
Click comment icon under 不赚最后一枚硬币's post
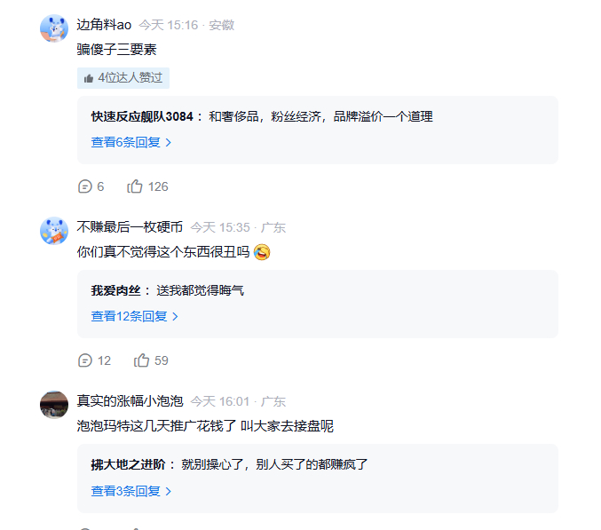pyautogui.click(x=85, y=360)
